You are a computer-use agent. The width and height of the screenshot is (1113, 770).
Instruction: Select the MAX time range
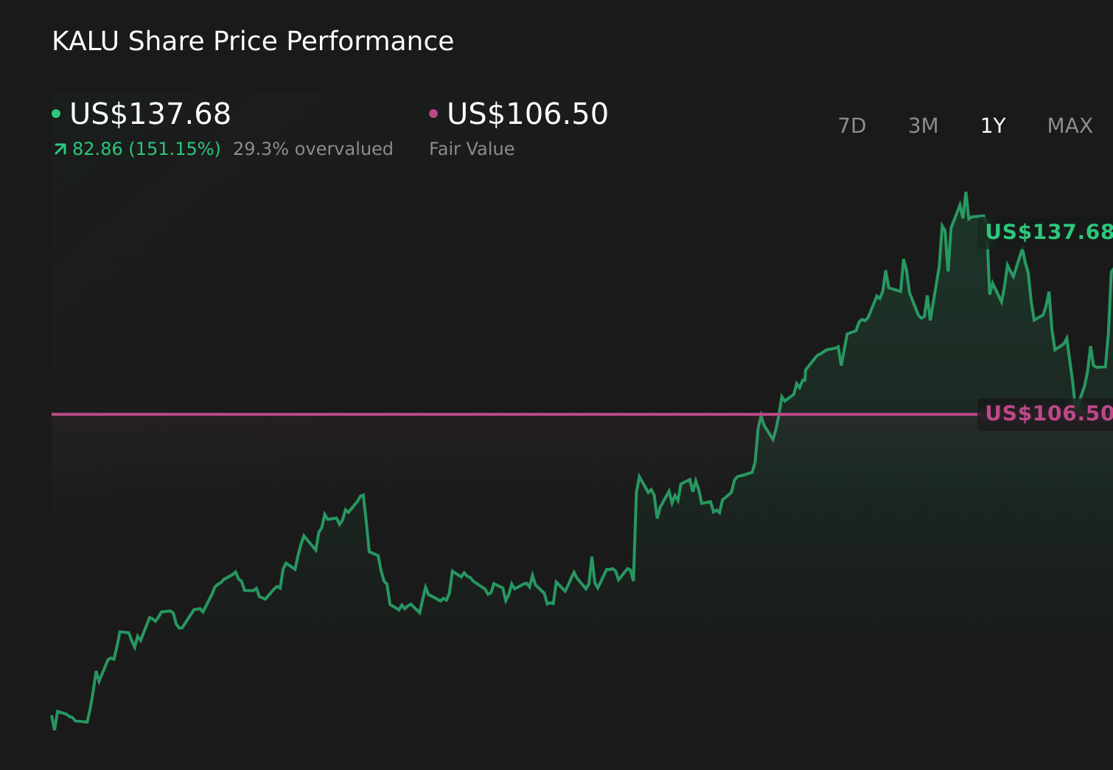click(x=1069, y=125)
